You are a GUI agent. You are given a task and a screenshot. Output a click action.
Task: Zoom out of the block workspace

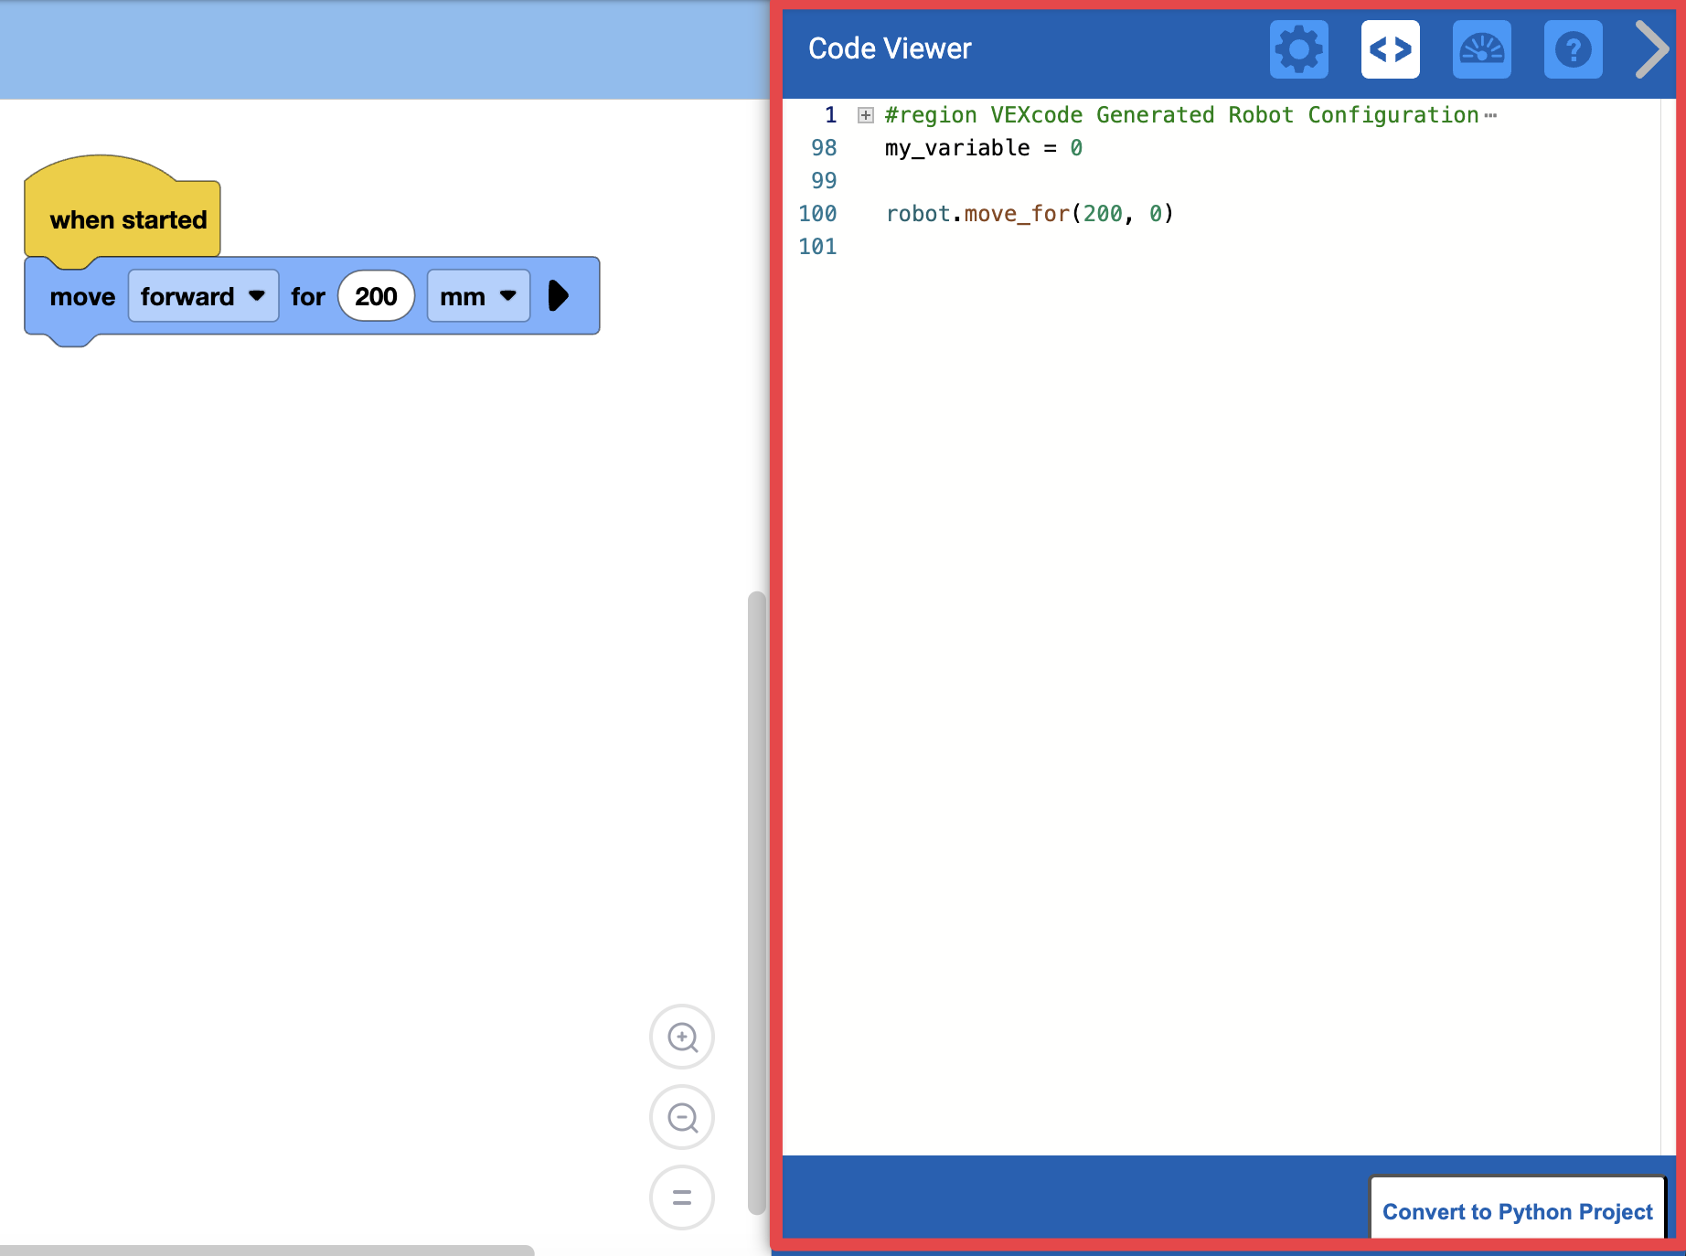click(x=681, y=1117)
